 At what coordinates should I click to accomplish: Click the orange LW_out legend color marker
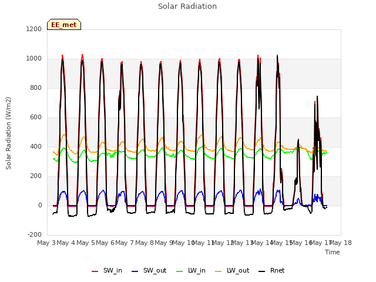tap(219, 271)
